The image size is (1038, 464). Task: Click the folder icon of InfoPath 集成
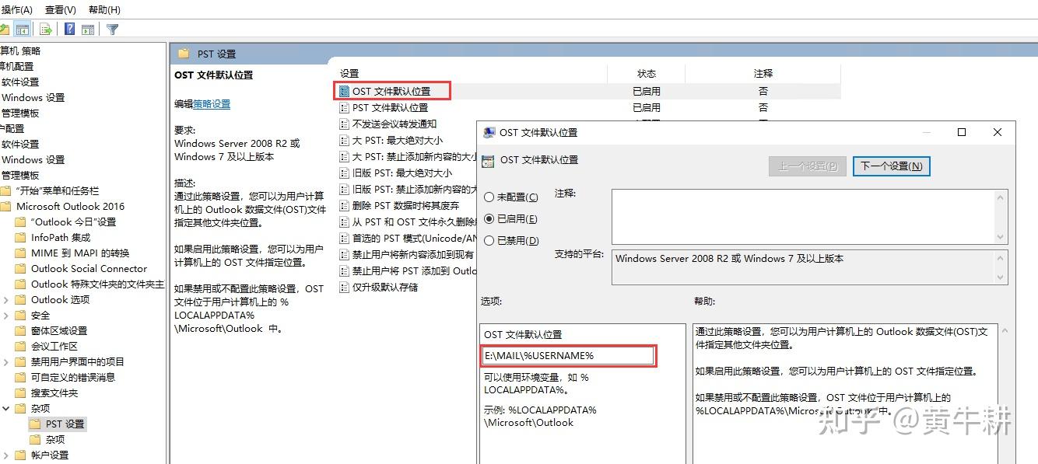(21, 238)
